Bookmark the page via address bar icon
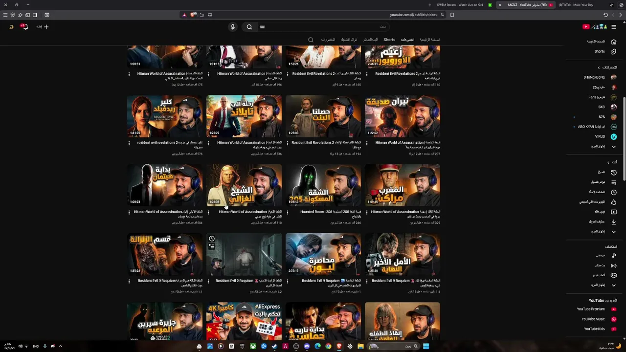 pyautogui.click(x=452, y=15)
